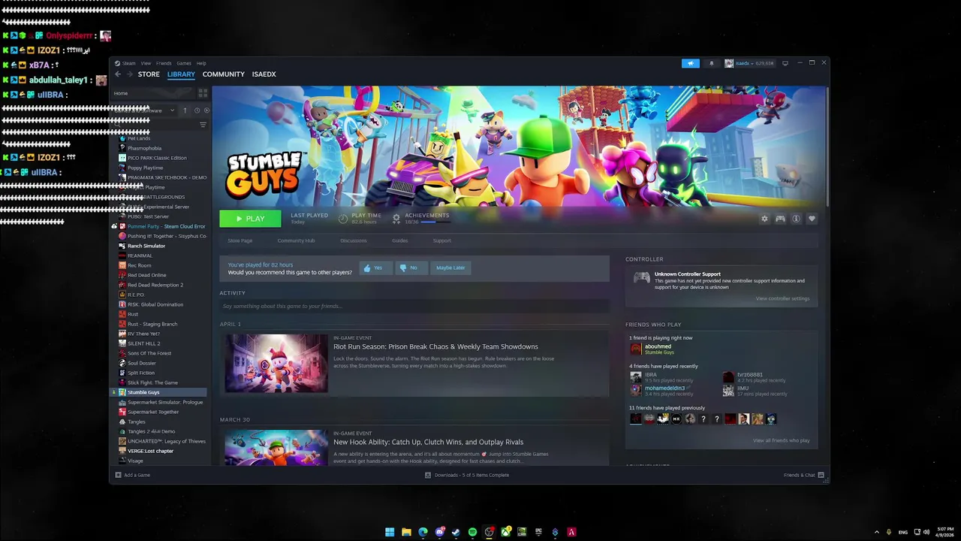Click Maybe Later on recommendation prompt
Image resolution: width=961 pixels, height=541 pixels.
450,267
